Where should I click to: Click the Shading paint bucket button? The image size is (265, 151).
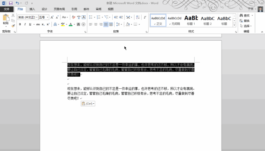pos(128,24)
